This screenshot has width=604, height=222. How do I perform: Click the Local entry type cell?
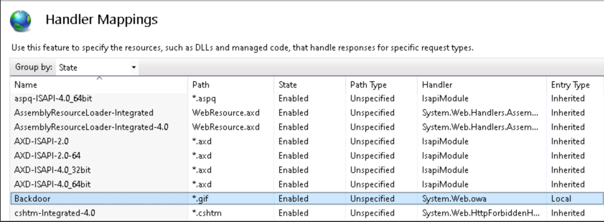pos(561,199)
